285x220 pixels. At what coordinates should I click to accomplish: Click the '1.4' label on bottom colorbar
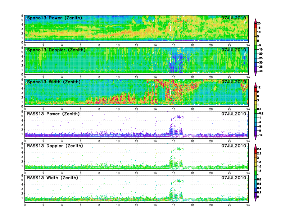[259, 171]
